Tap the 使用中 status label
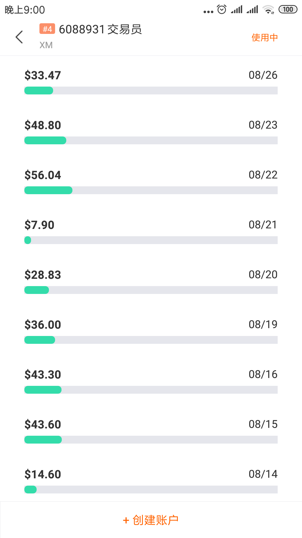 tap(265, 37)
